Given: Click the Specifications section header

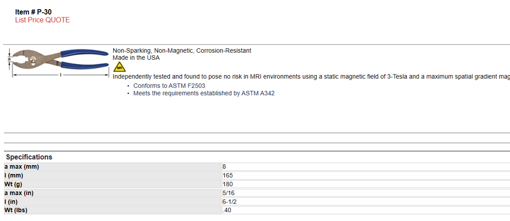Looking at the screenshot, I should point(29,157).
